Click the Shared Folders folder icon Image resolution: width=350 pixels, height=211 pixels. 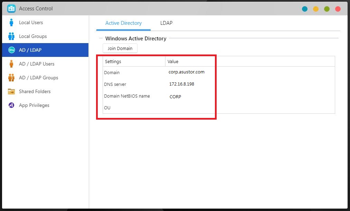click(11, 91)
